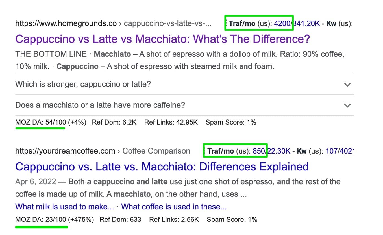Open 'What coffee is used in these...' sitelink
Image resolution: width=383 pixels, height=235 pixels.
[x=174, y=207]
